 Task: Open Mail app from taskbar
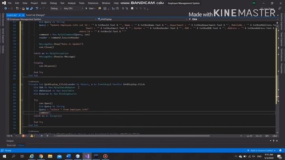tap(59, 156)
